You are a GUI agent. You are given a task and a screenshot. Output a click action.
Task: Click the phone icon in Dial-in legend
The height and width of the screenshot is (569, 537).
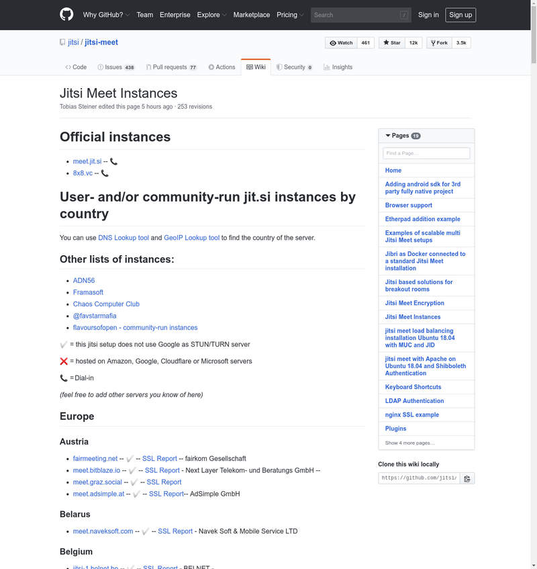click(x=64, y=378)
